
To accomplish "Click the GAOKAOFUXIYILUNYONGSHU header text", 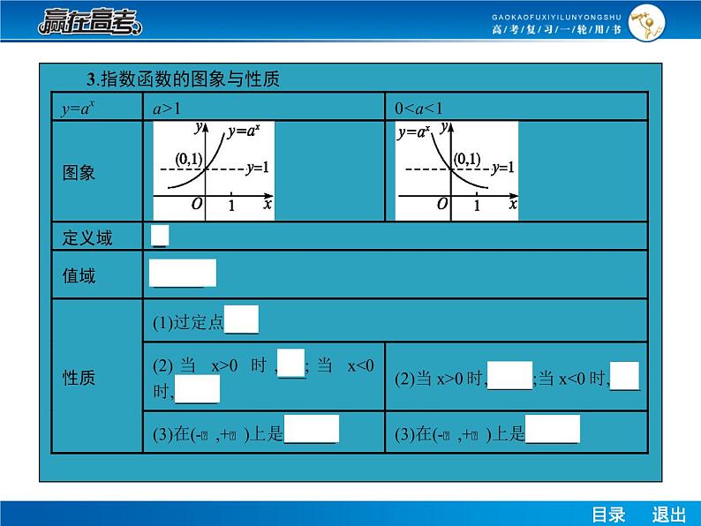I will (x=556, y=17).
